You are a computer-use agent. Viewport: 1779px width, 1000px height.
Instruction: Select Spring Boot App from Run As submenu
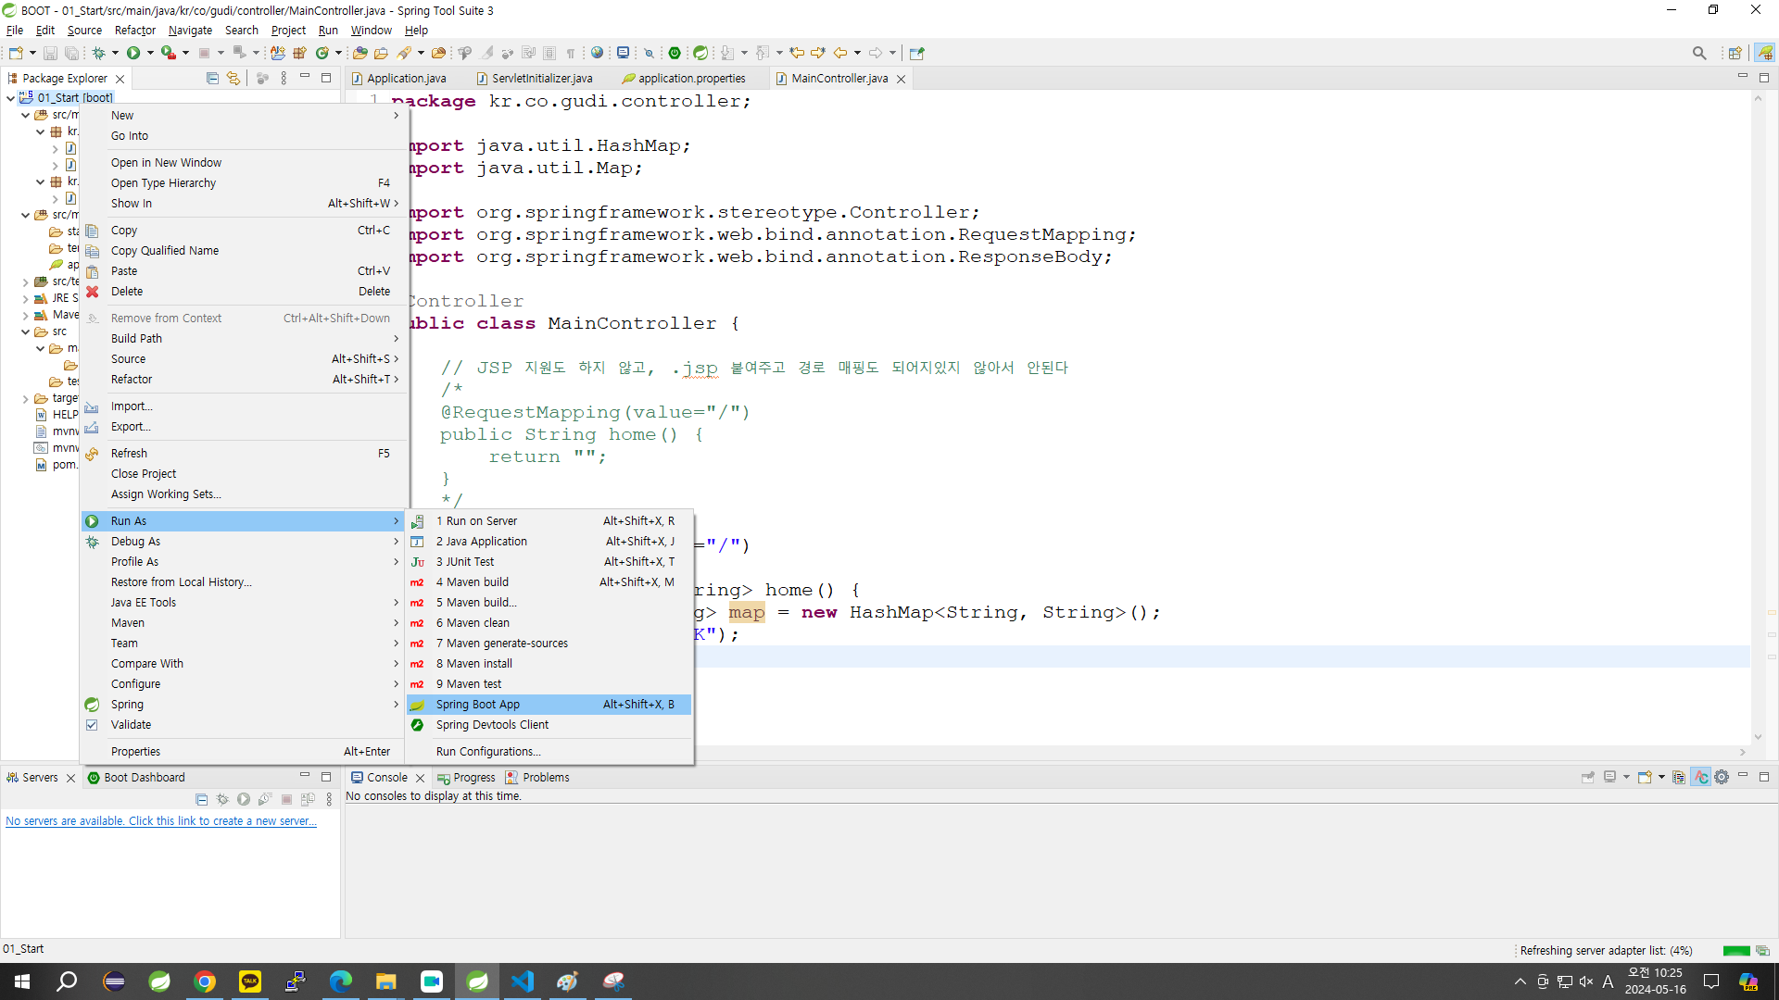click(478, 705)
